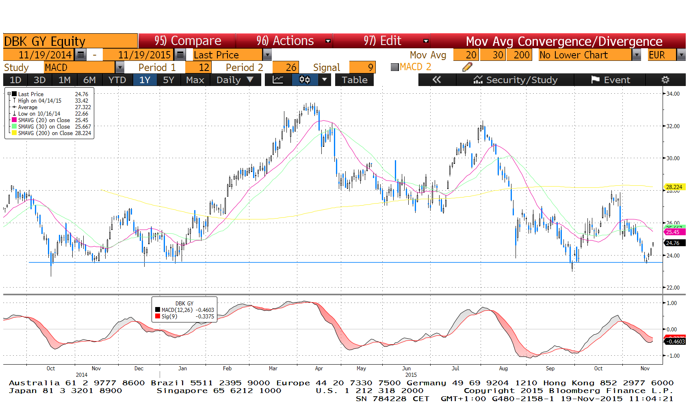
Task: Select the 6M range tab
Action: click(x=89, y=80)
